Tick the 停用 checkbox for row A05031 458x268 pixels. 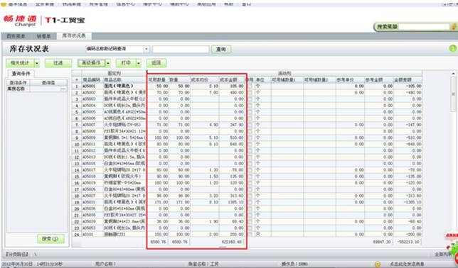point(250,202)
